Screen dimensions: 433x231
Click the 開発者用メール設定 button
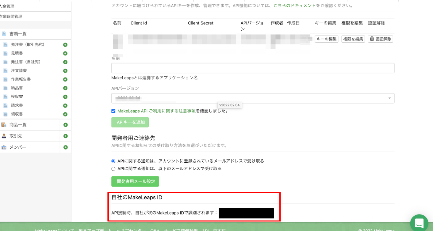[135, 181]
